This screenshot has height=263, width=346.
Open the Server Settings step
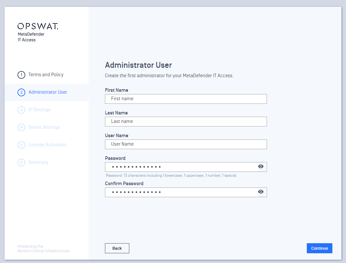click(44, 127)
